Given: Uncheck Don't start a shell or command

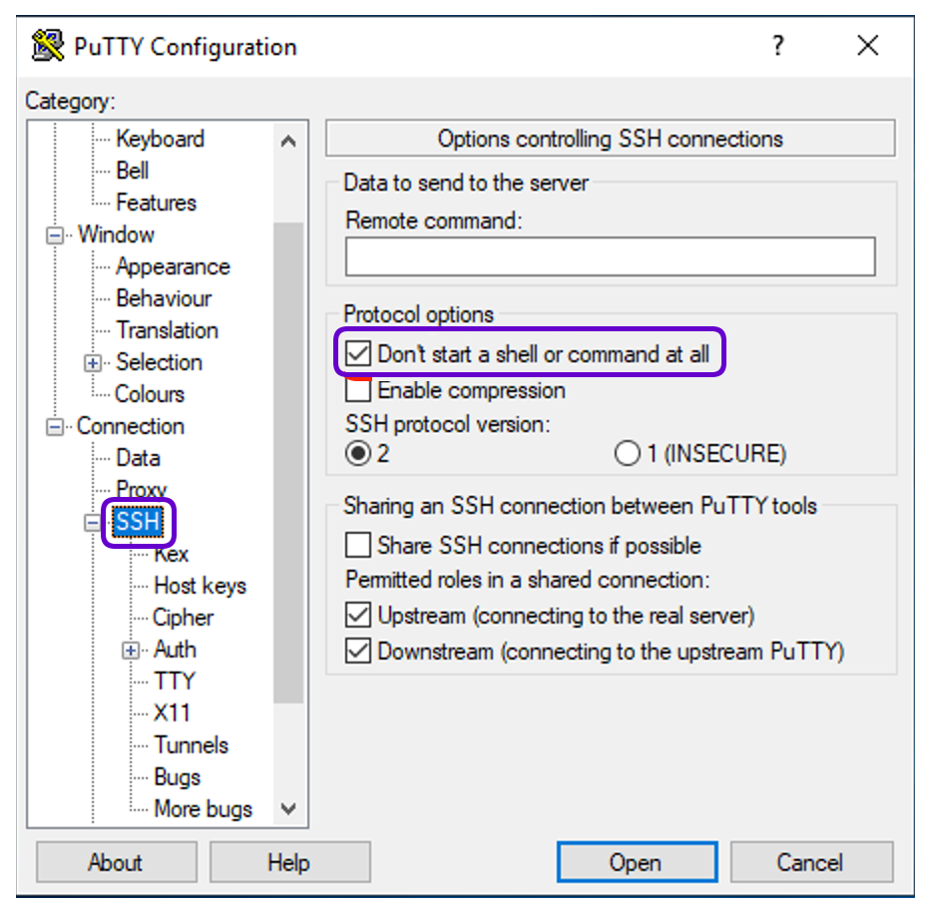Looking at the screenshot, I should point(357,354).
